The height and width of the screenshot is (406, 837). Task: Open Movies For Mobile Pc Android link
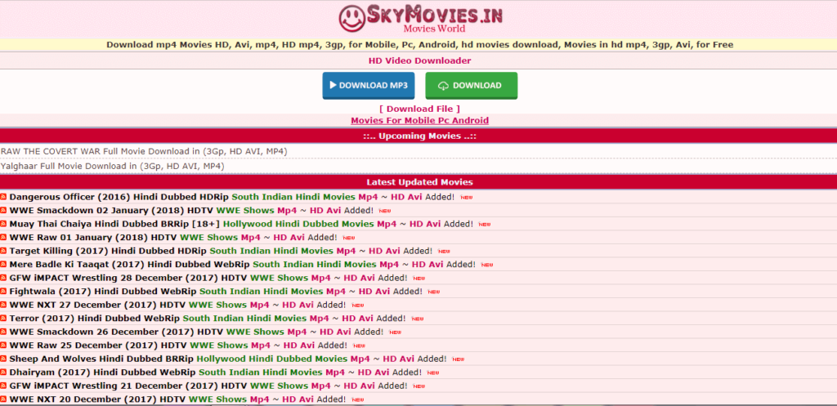click(x=419, y=121)
